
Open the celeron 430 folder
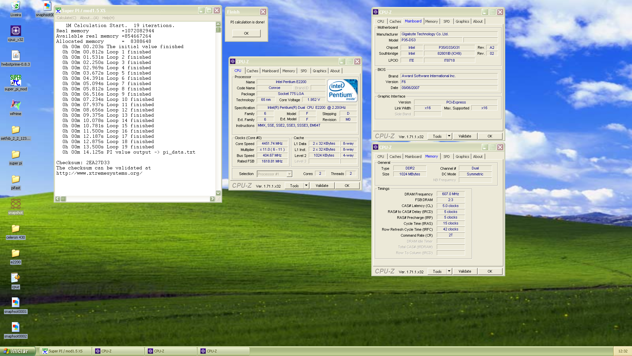[x=15, y=231]
